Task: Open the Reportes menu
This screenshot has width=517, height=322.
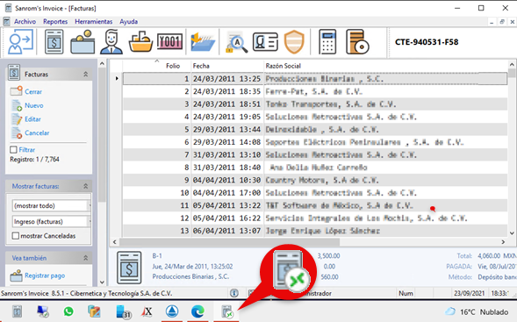Action: tap(55, 21)
